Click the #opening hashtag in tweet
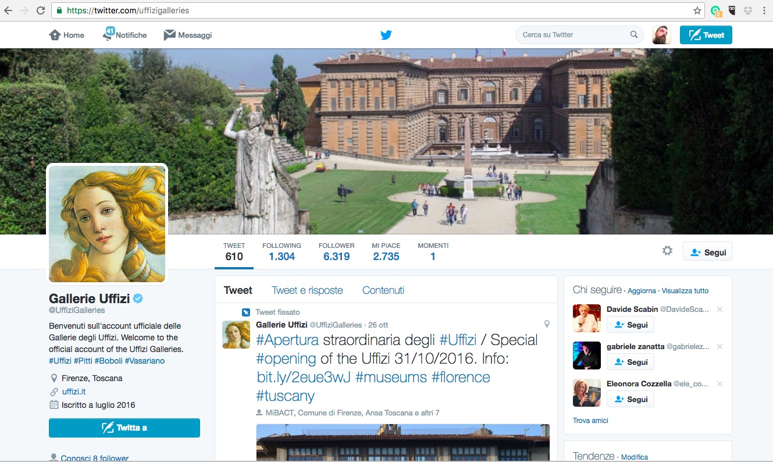The image size is (773, 462). click(x=286, y=358)
